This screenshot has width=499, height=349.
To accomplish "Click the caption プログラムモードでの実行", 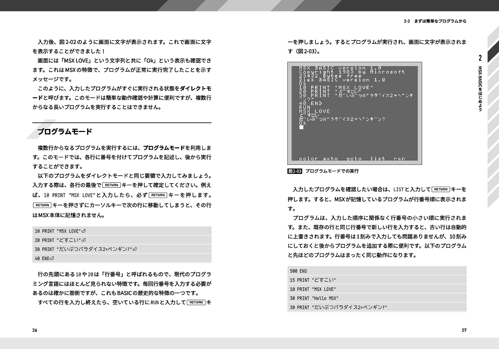I will pyautogui.click(x=332, y=171).
